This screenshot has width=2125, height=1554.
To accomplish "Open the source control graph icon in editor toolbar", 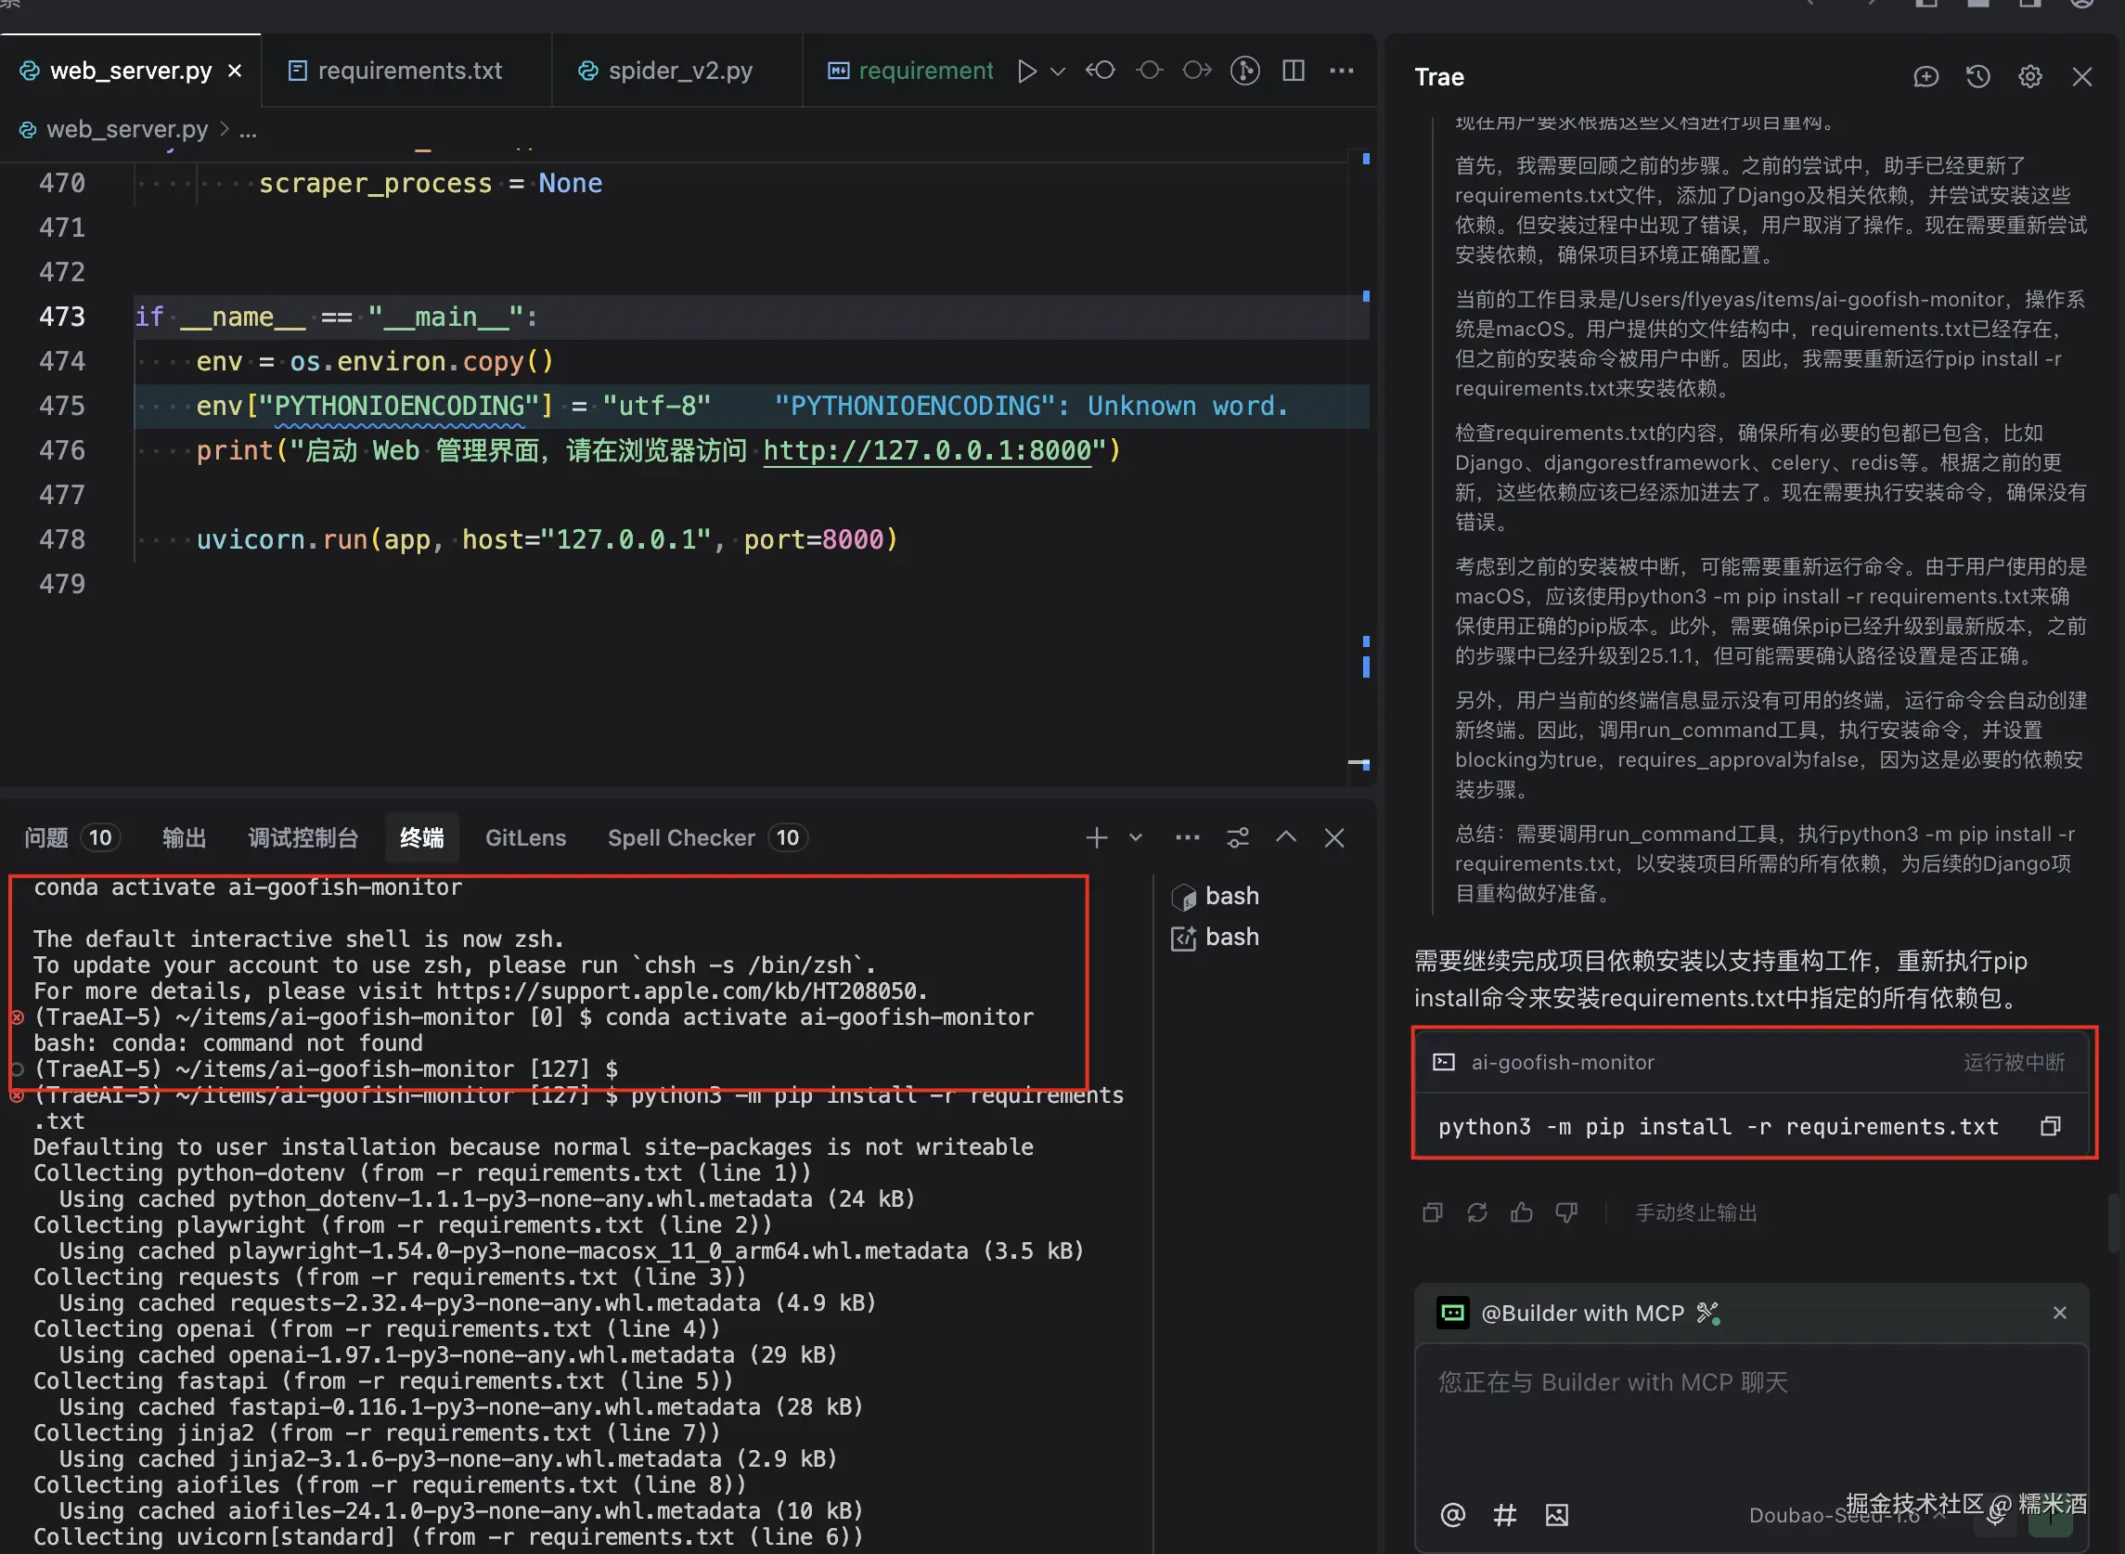I will pyautogui.click(x=1245, y=71).
